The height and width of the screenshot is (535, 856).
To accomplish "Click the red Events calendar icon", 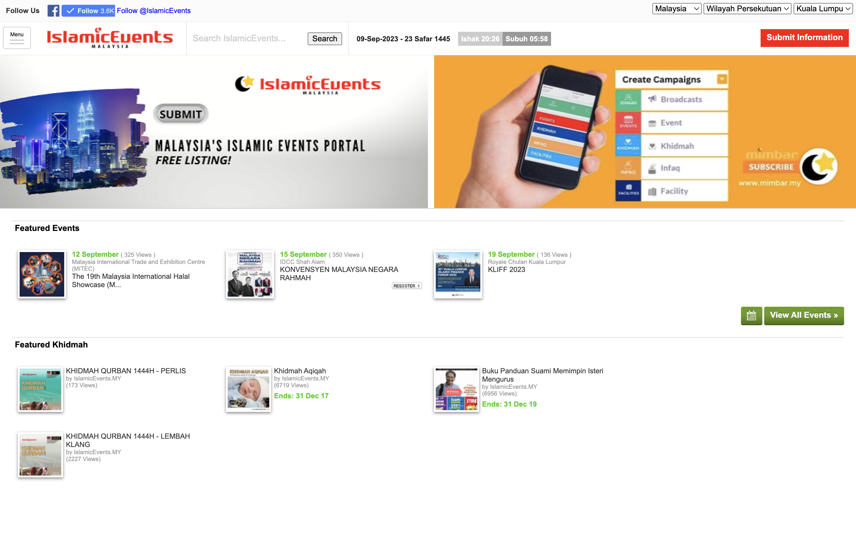I will pyautogui.click(x=628, y=122).
